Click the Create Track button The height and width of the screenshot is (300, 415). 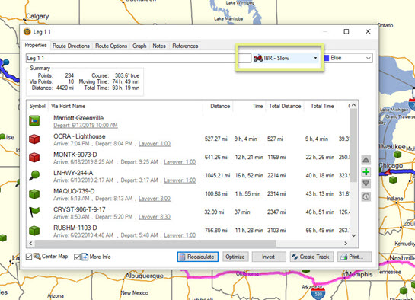pyautogui.click(x=311, y=257)
